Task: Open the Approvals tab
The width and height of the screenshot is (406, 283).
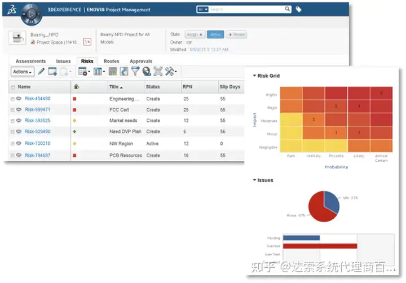Action: (140, 61)
